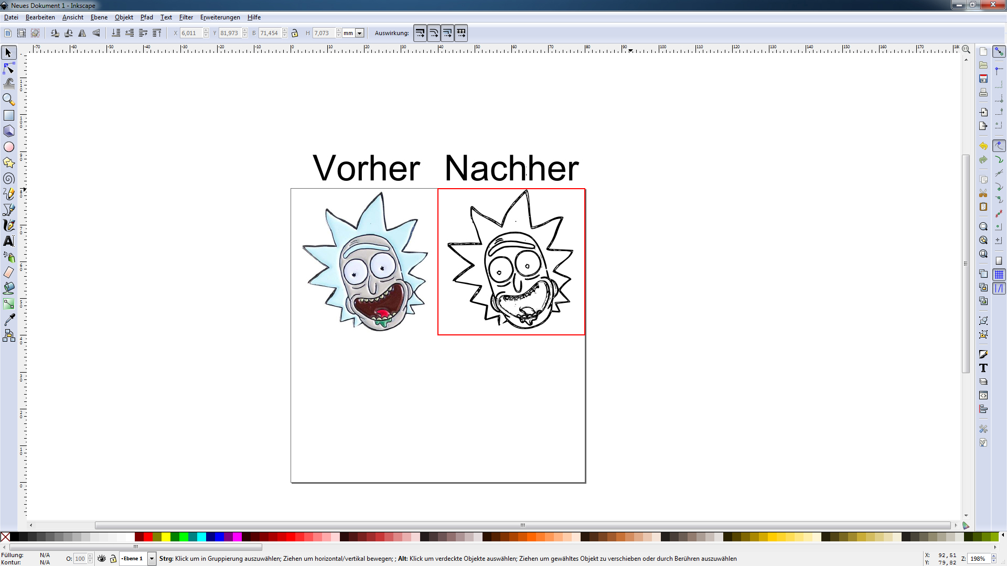The width and height of the screenshot is (1007, 566).
Task: Select the Calligraphy tool
Action: tap(8, 225)
